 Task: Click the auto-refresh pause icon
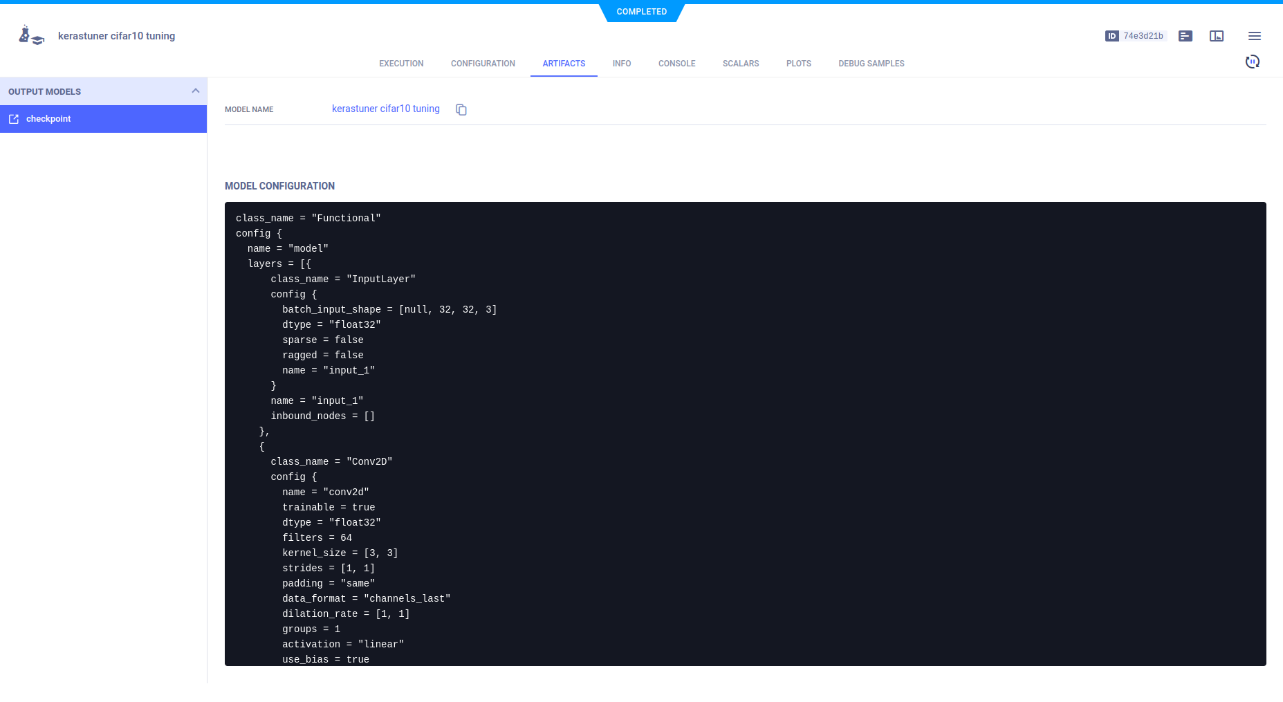pyautogui.click(x=1252, y=62)
